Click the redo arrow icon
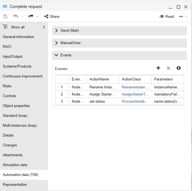192x191 pixels. 31,16
